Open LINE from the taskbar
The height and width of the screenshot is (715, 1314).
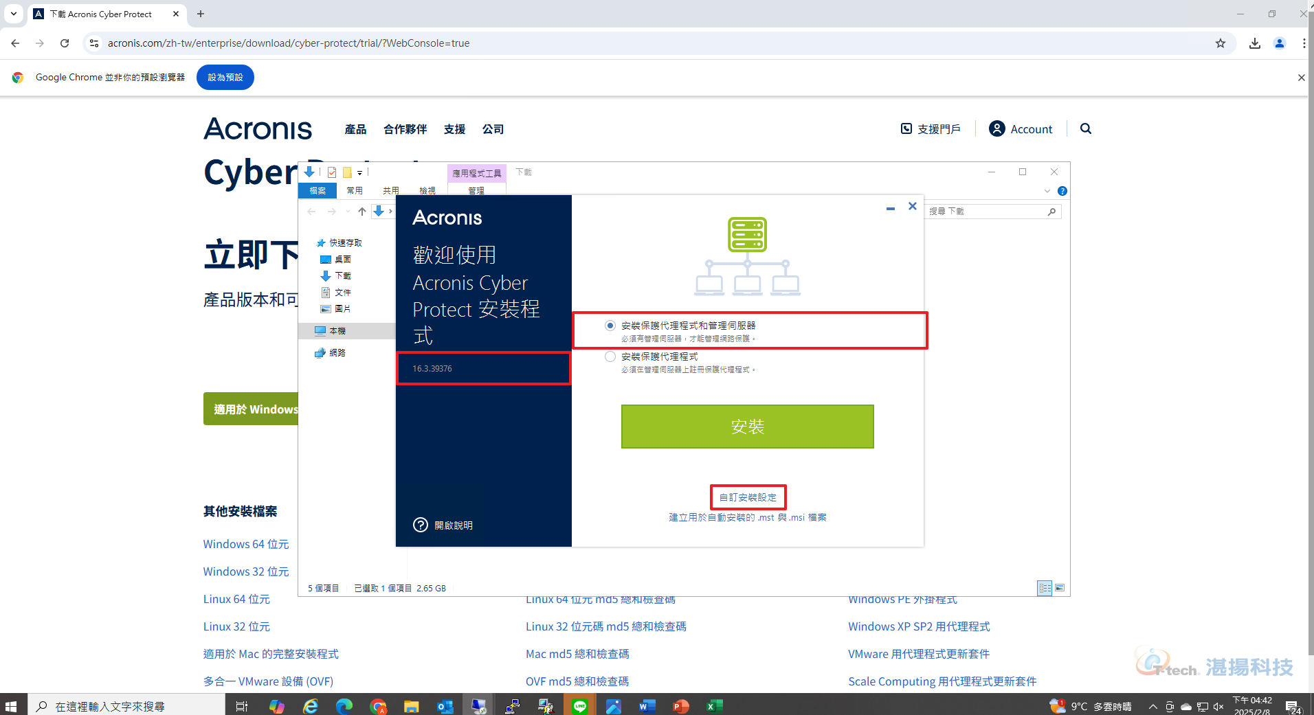click(x=579, y=705)
